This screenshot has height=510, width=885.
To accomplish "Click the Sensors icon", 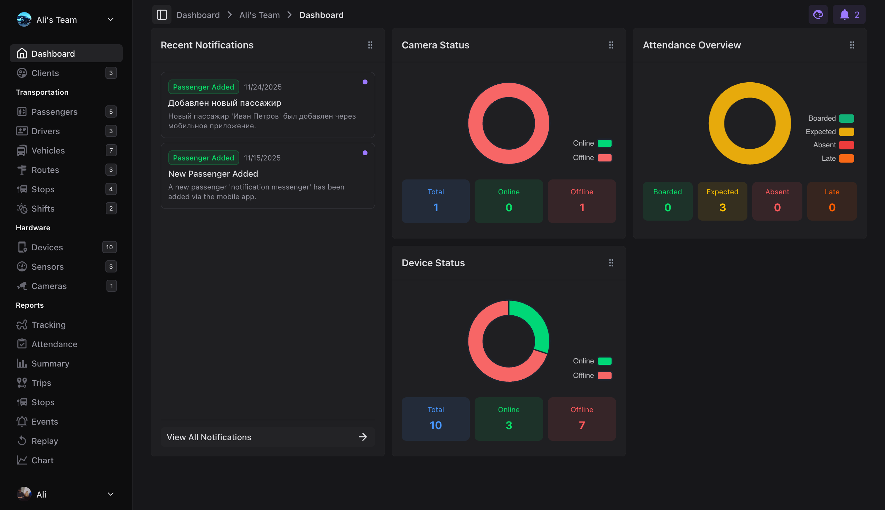I will [x=22, y=266].
